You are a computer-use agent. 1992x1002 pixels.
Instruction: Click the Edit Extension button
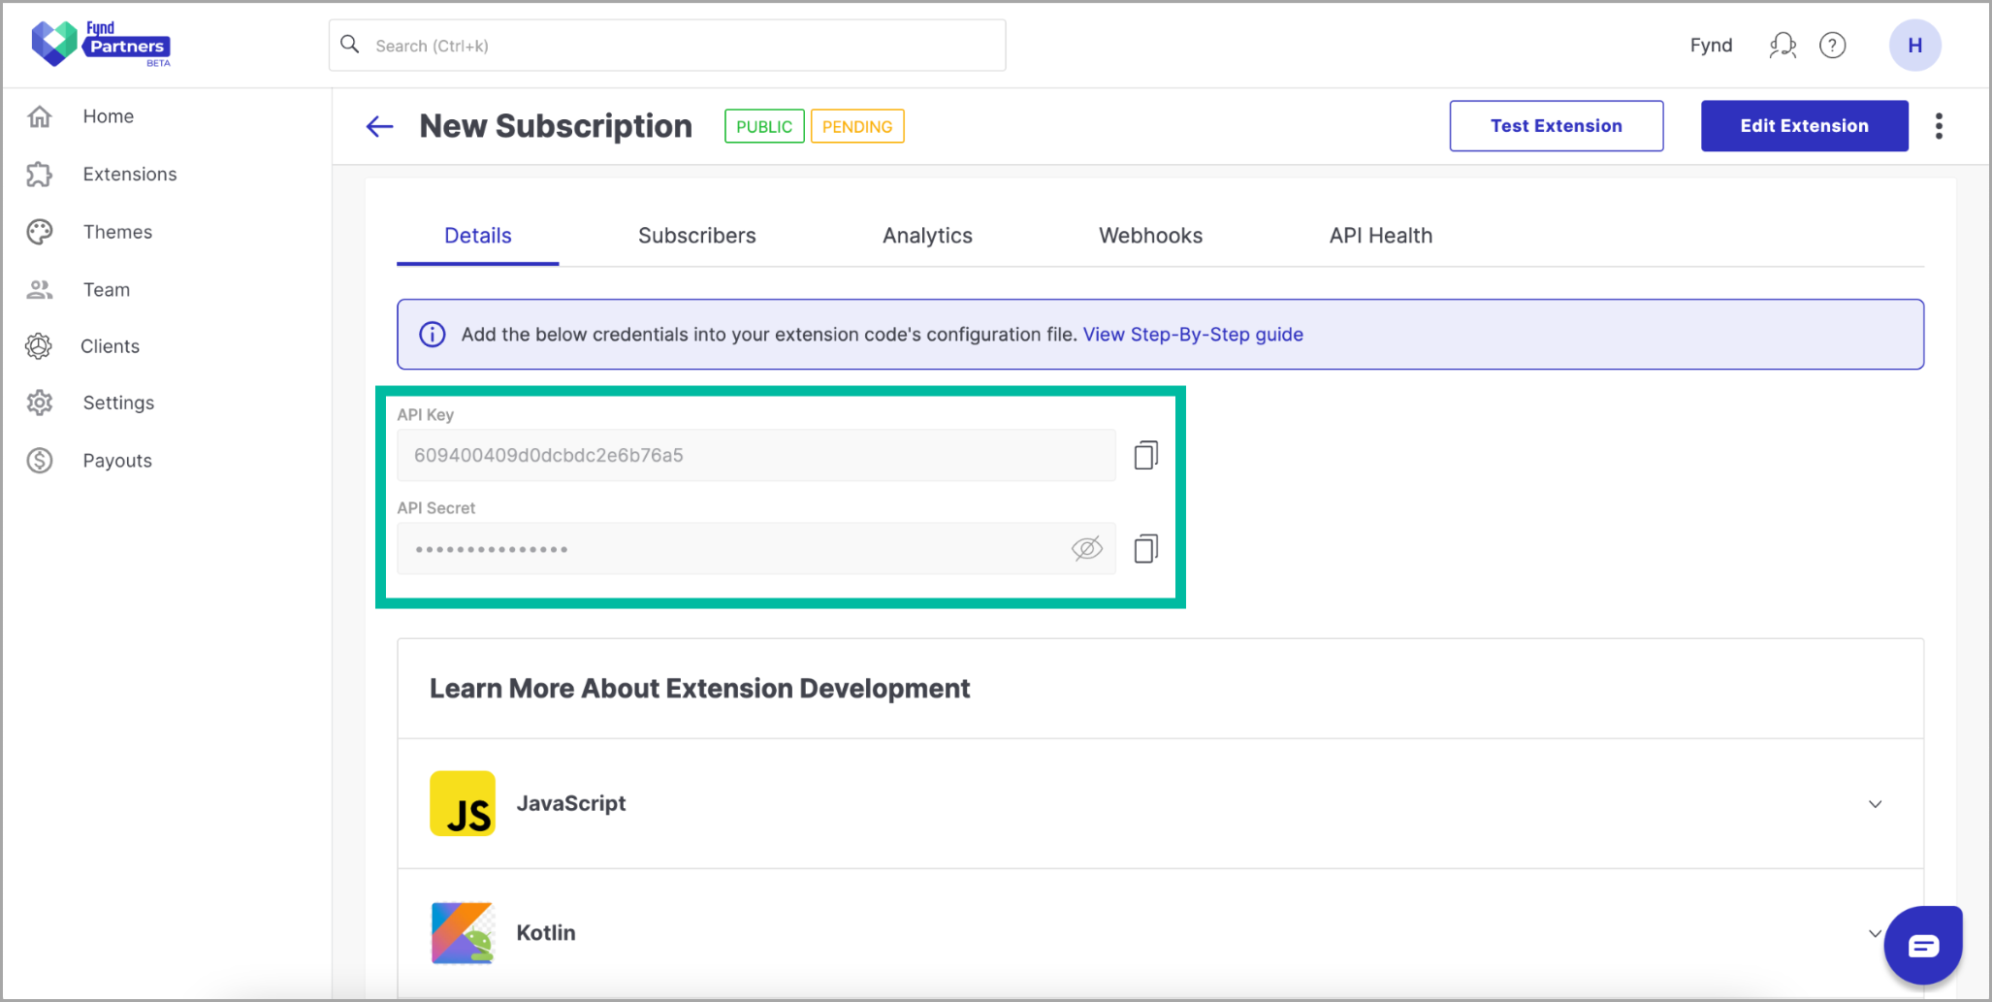(x=1804, y=126)
